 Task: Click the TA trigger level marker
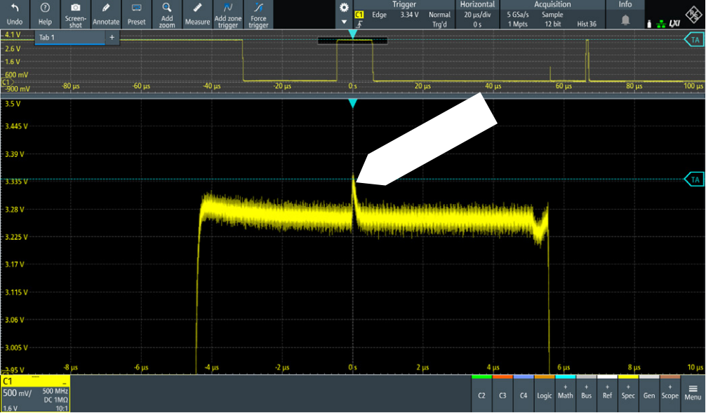click(694, 180)
